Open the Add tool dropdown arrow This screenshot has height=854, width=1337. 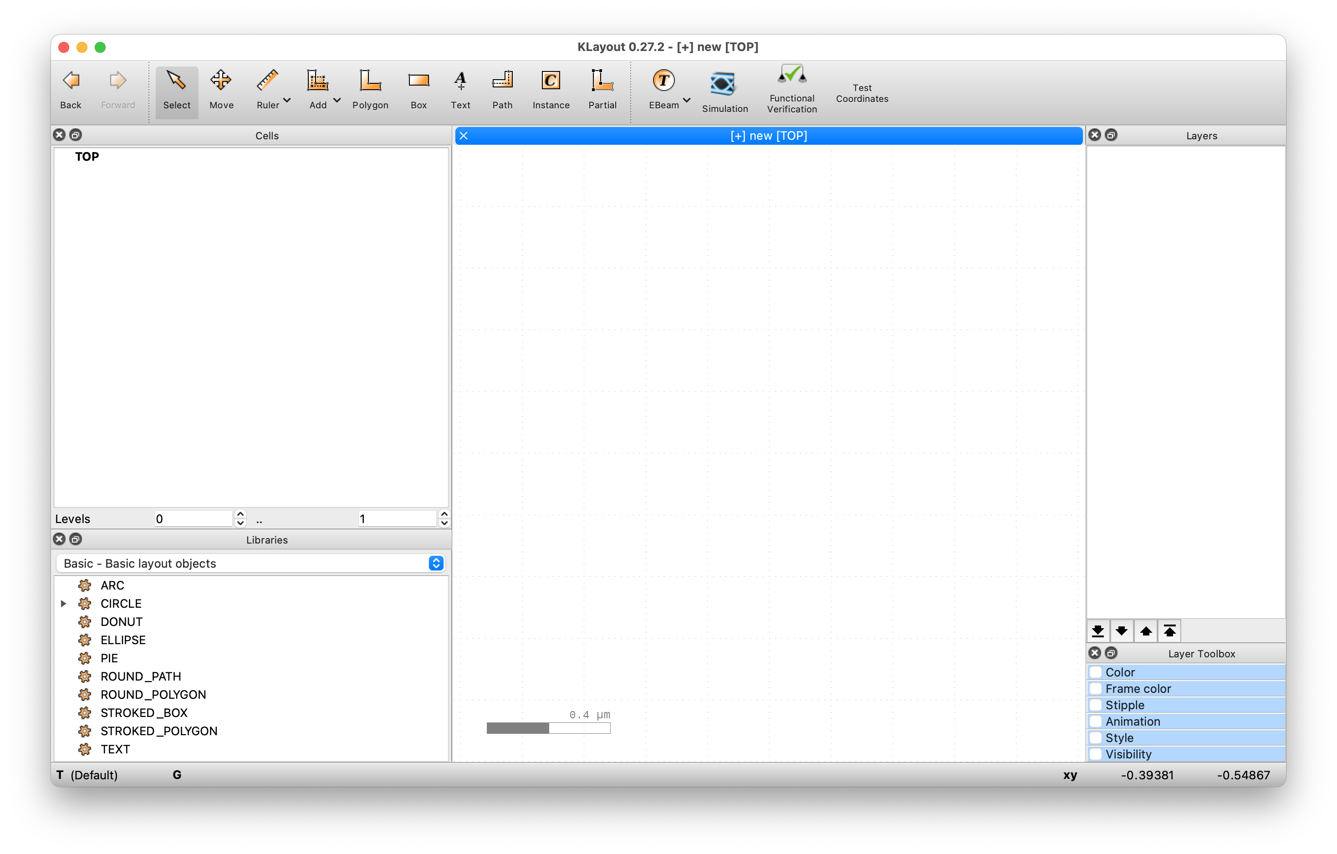(337, 101)
